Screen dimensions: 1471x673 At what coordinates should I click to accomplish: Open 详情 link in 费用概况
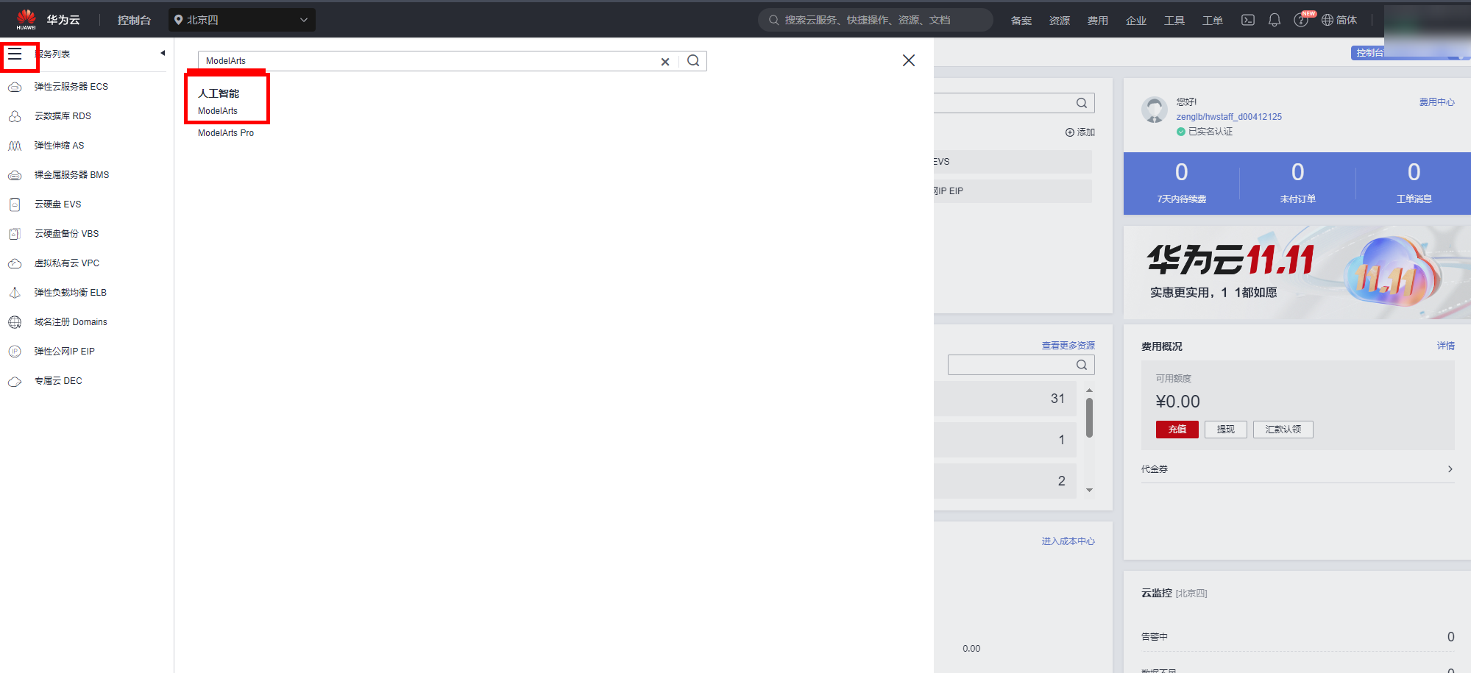tap(1446, 346)
